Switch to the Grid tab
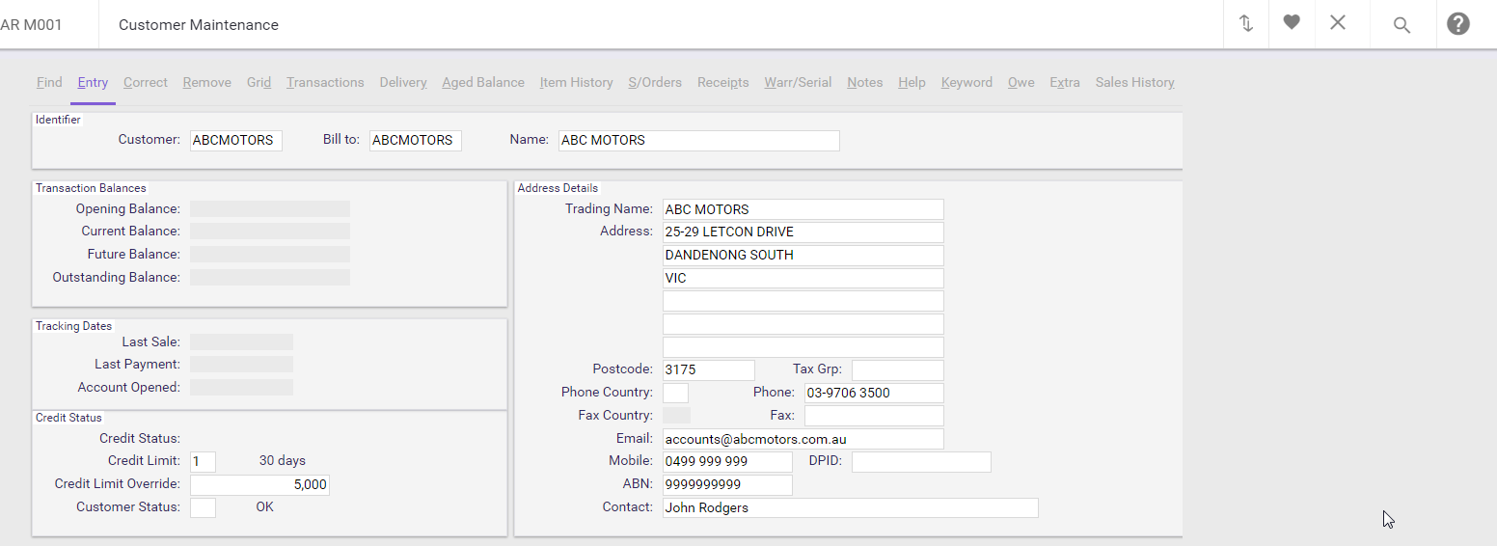 [x=259, y=82]
